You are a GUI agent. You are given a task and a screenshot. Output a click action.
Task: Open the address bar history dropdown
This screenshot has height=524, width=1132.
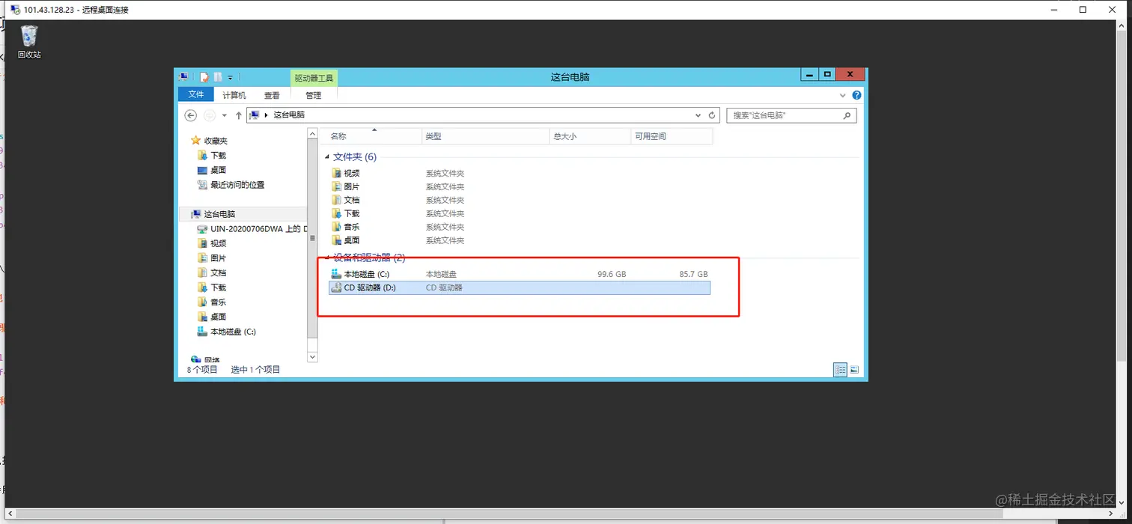pyautogui.click(x=698, y=115)
